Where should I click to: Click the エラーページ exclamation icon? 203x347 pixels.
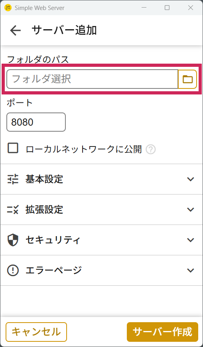[13, 271]
